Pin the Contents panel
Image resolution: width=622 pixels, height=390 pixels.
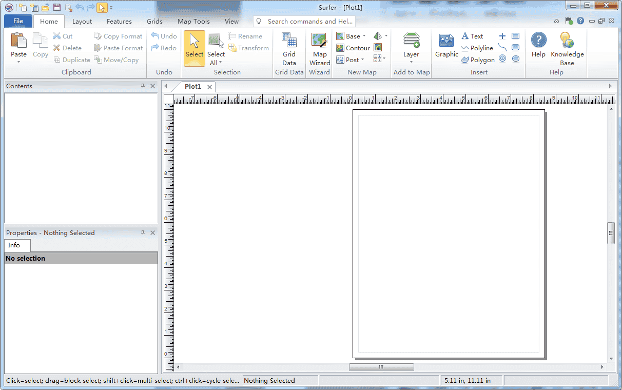(143, 86)
